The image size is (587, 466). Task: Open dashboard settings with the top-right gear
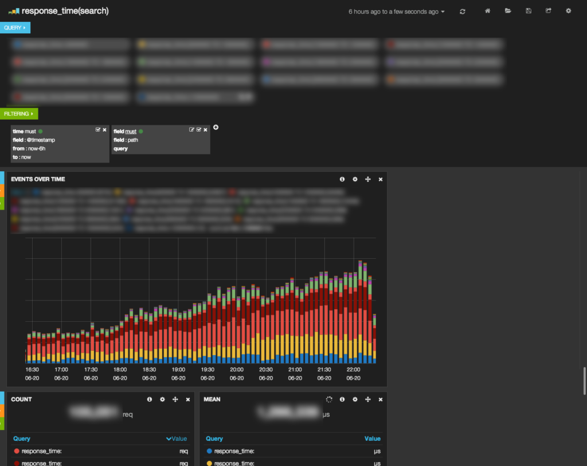[x=568, y=10]
